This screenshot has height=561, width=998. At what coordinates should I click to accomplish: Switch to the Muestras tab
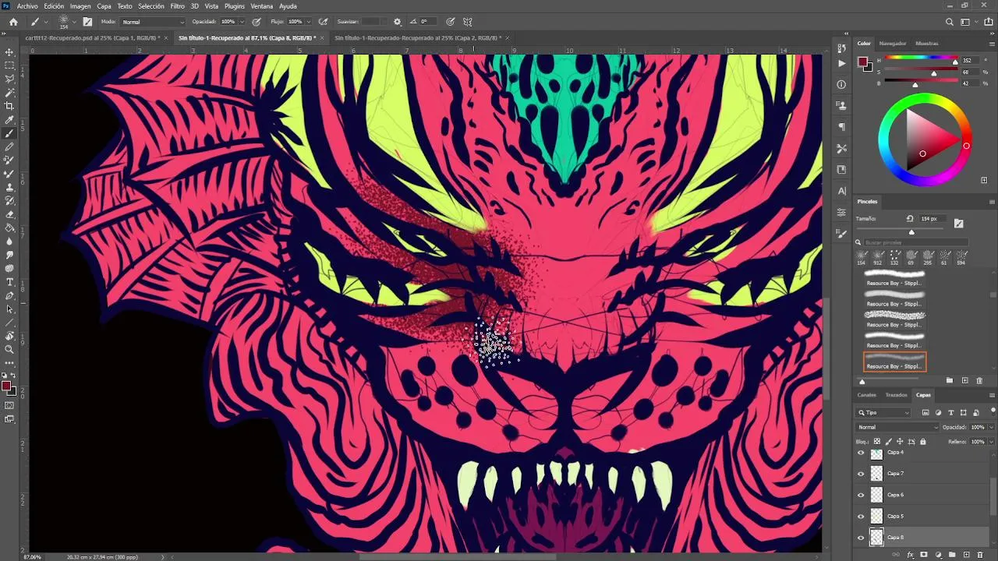click(x=927, y=44)
